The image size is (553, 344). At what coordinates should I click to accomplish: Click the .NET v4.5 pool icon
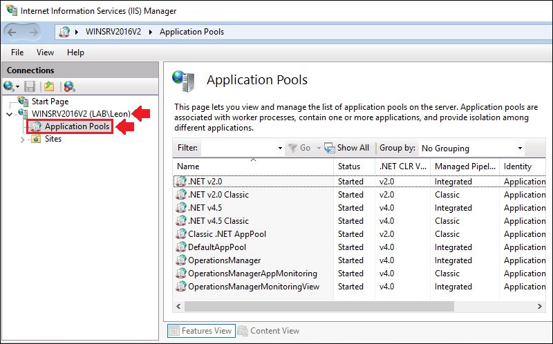click(x=181, y=208)
